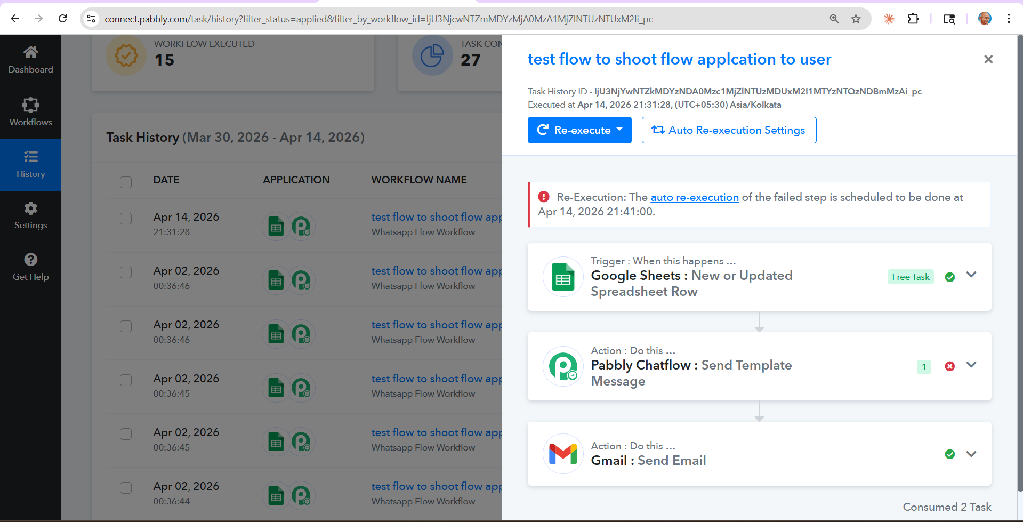The height and width of the screenshot is (522, 1023).
Task: Click the Pabbly Chatflow action step icon
Action: click(563, 366)
